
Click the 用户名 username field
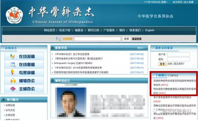[x=179, y=54]
